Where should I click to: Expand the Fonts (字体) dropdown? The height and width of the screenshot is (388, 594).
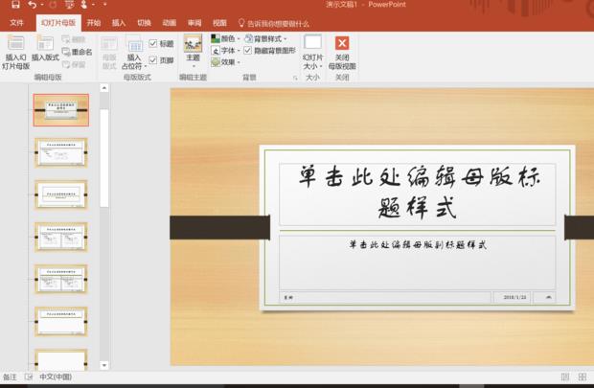point(227,51)
